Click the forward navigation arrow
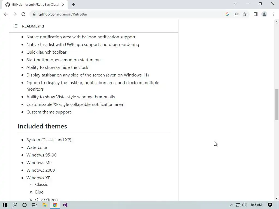The image size is (279, 209). point(15,14)
